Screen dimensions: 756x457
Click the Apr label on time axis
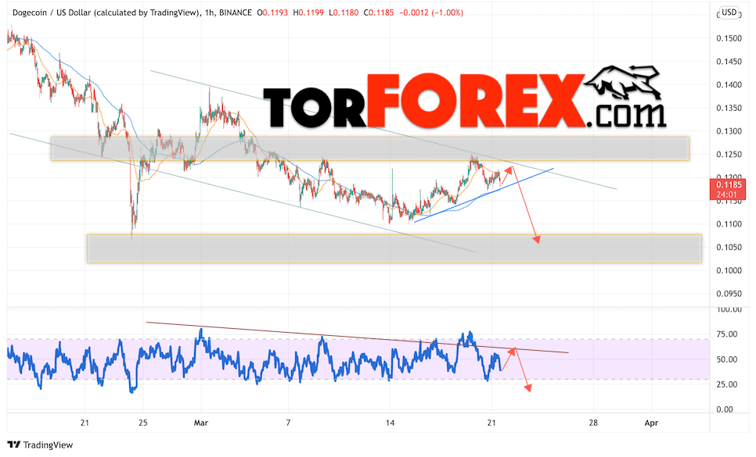(x=651, y=423)
